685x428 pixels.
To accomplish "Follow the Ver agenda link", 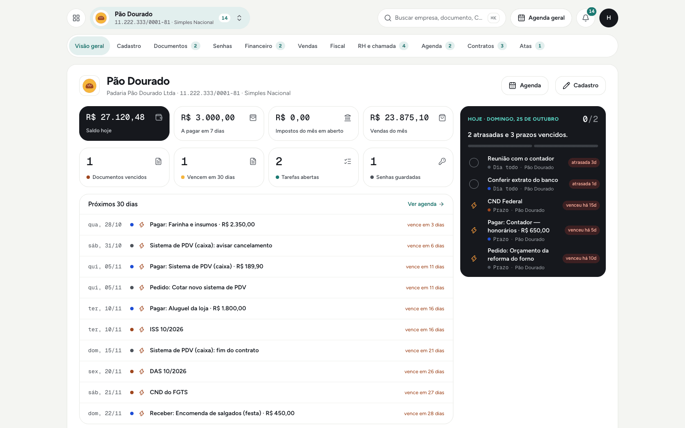I will coord(426,204).
